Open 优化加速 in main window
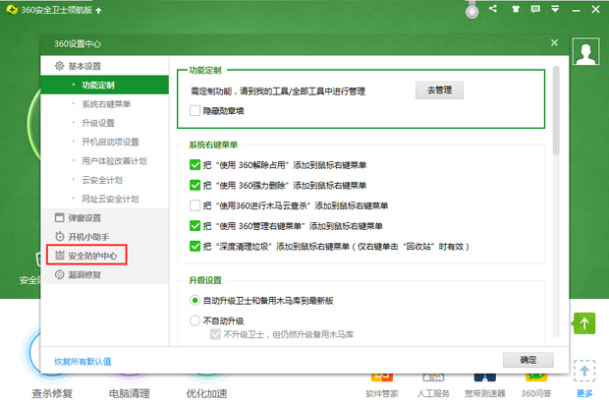 [206, 393]
